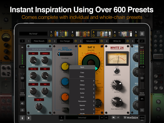Viewport: 164px width, 123px height.
Task: Expand the Guitar preset category
Action: tap(82, 93)
